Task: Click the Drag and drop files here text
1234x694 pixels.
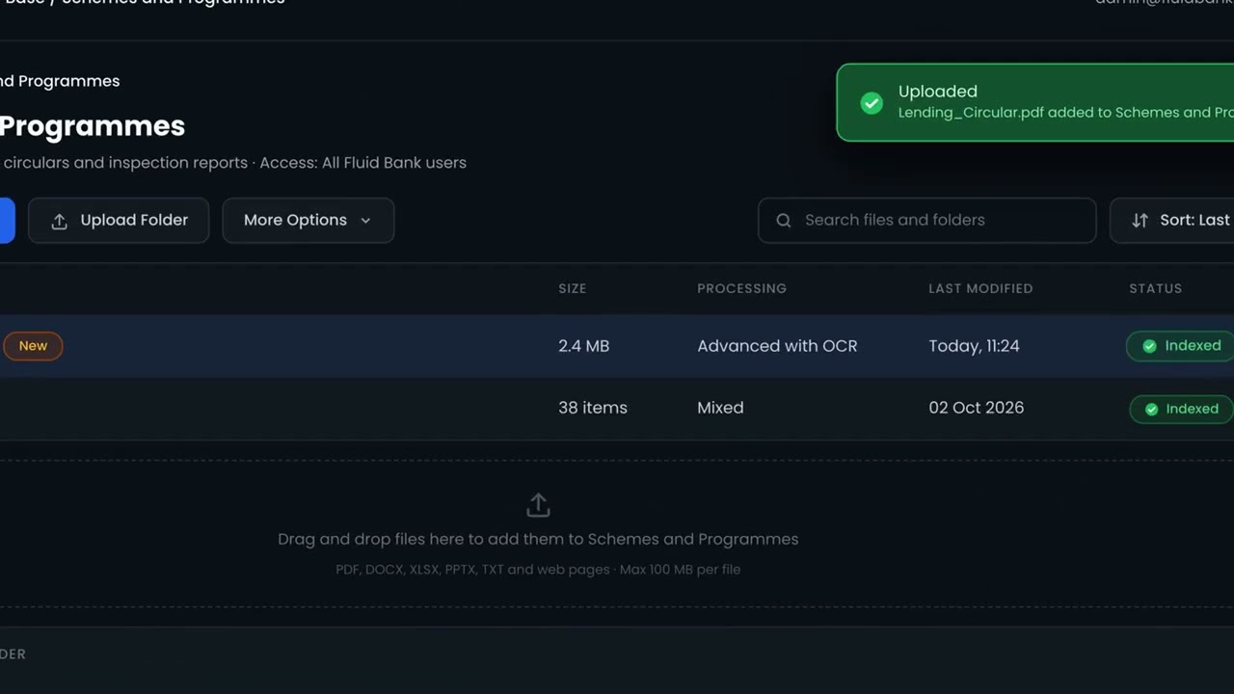Action: [x=538, y=539]
